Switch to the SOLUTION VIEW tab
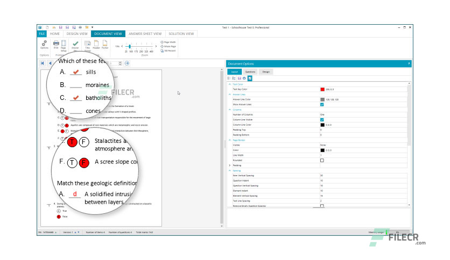450x260 pixels. point(181,34)
